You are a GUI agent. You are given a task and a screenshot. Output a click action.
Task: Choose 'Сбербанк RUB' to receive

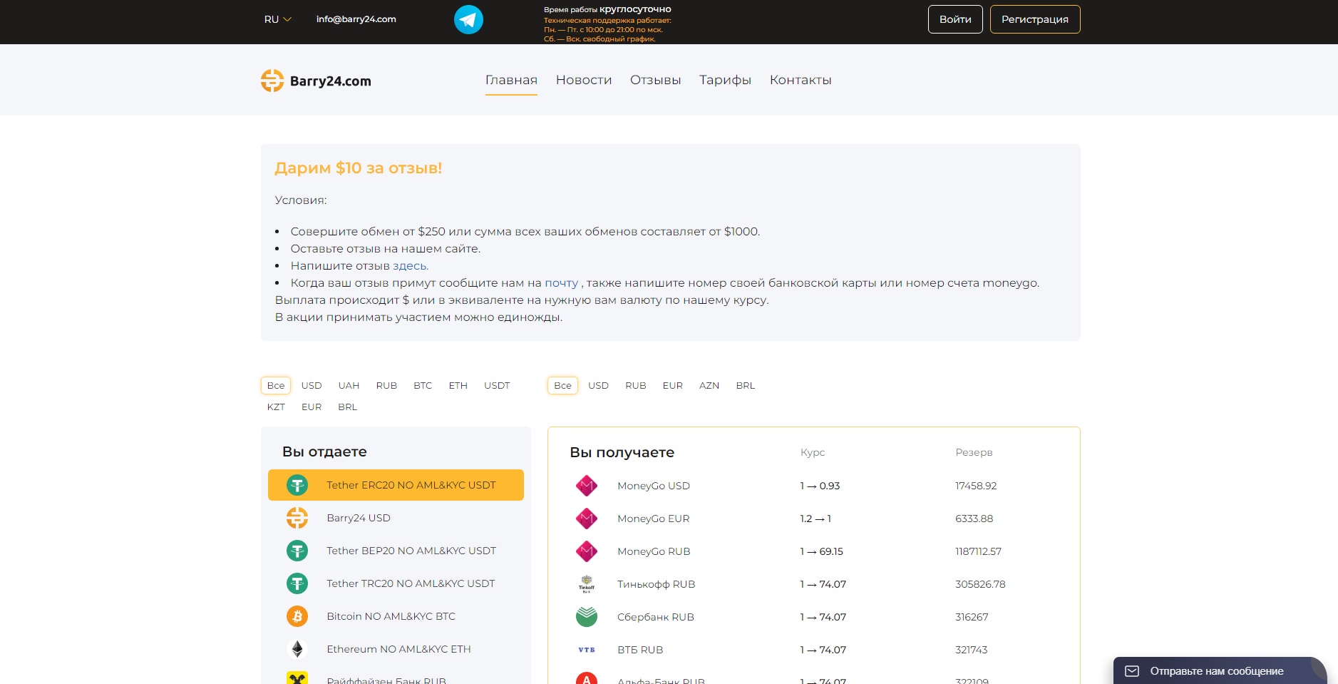click(813, 617)
